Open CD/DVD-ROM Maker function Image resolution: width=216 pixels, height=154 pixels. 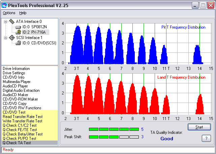pyautogui.click(x=20, y=99)
